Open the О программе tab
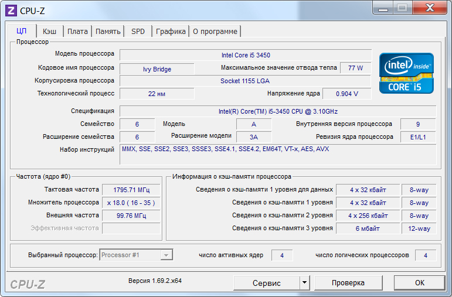Screen dimensions: 452x297 215,32
